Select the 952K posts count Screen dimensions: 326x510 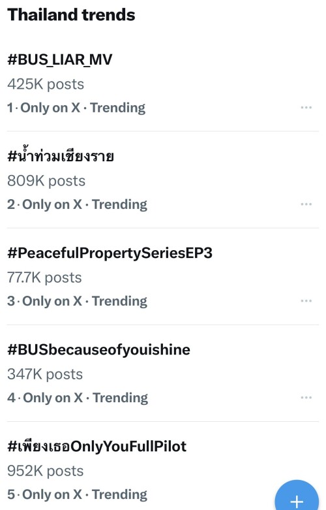click(46, 471)
